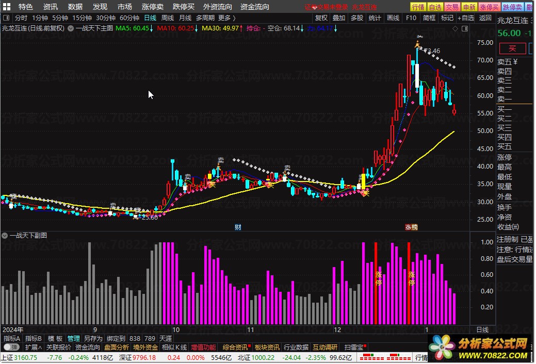Image resolution: width=536 pixels, height=364 pixels.
Task: Click the yellow 自选 button
Action: pos(435,7)
